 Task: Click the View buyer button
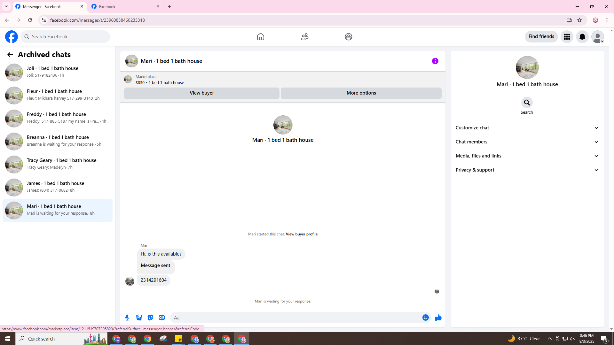[202, 93]
